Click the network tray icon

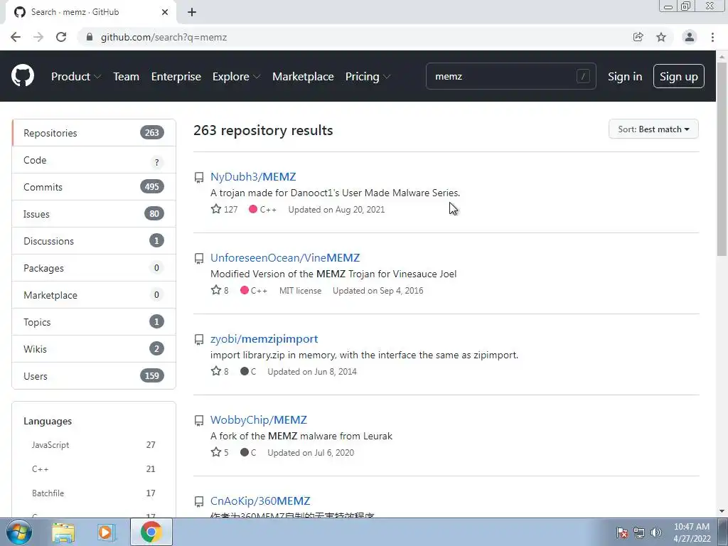point(639,532)
